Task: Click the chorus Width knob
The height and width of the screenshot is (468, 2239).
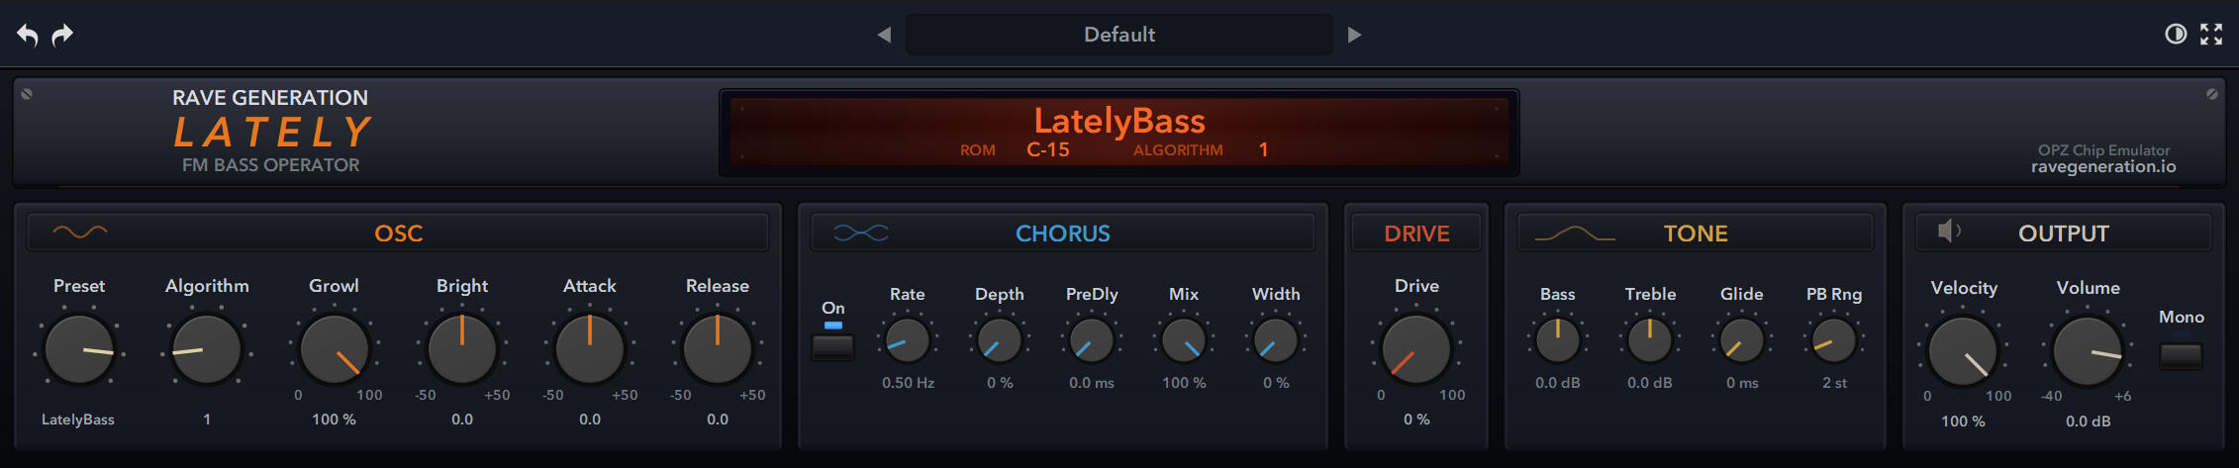Action: click(1276, 341)
